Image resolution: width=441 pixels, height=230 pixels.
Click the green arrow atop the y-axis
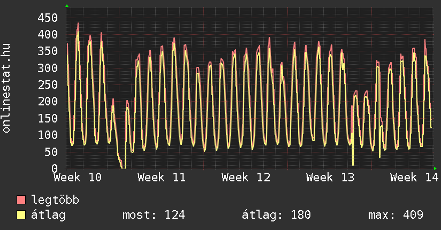tap(67, 6)
